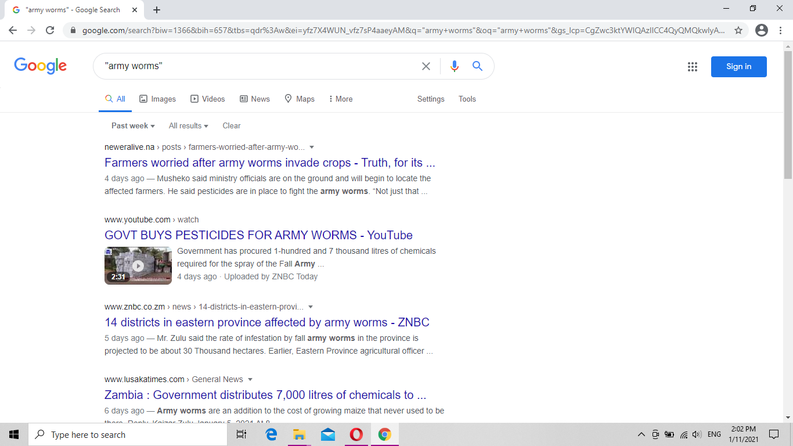
Task: Click the Google logo
Action: 41,66
